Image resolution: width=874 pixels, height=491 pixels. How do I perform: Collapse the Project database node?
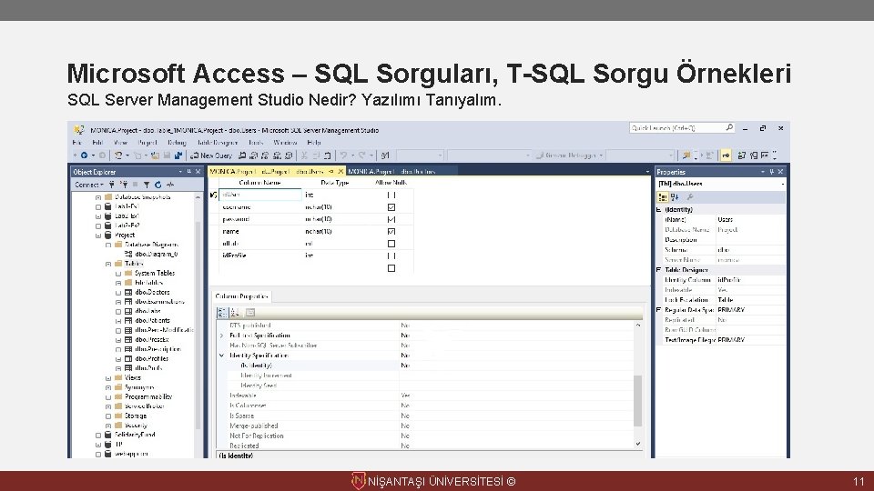tap(98, 235)
